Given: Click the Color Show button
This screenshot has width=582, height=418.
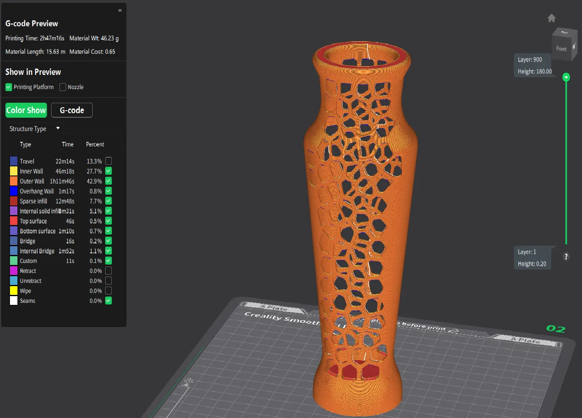Looking at the screenshot, I should pyautogui.click(x=26, y=110).
